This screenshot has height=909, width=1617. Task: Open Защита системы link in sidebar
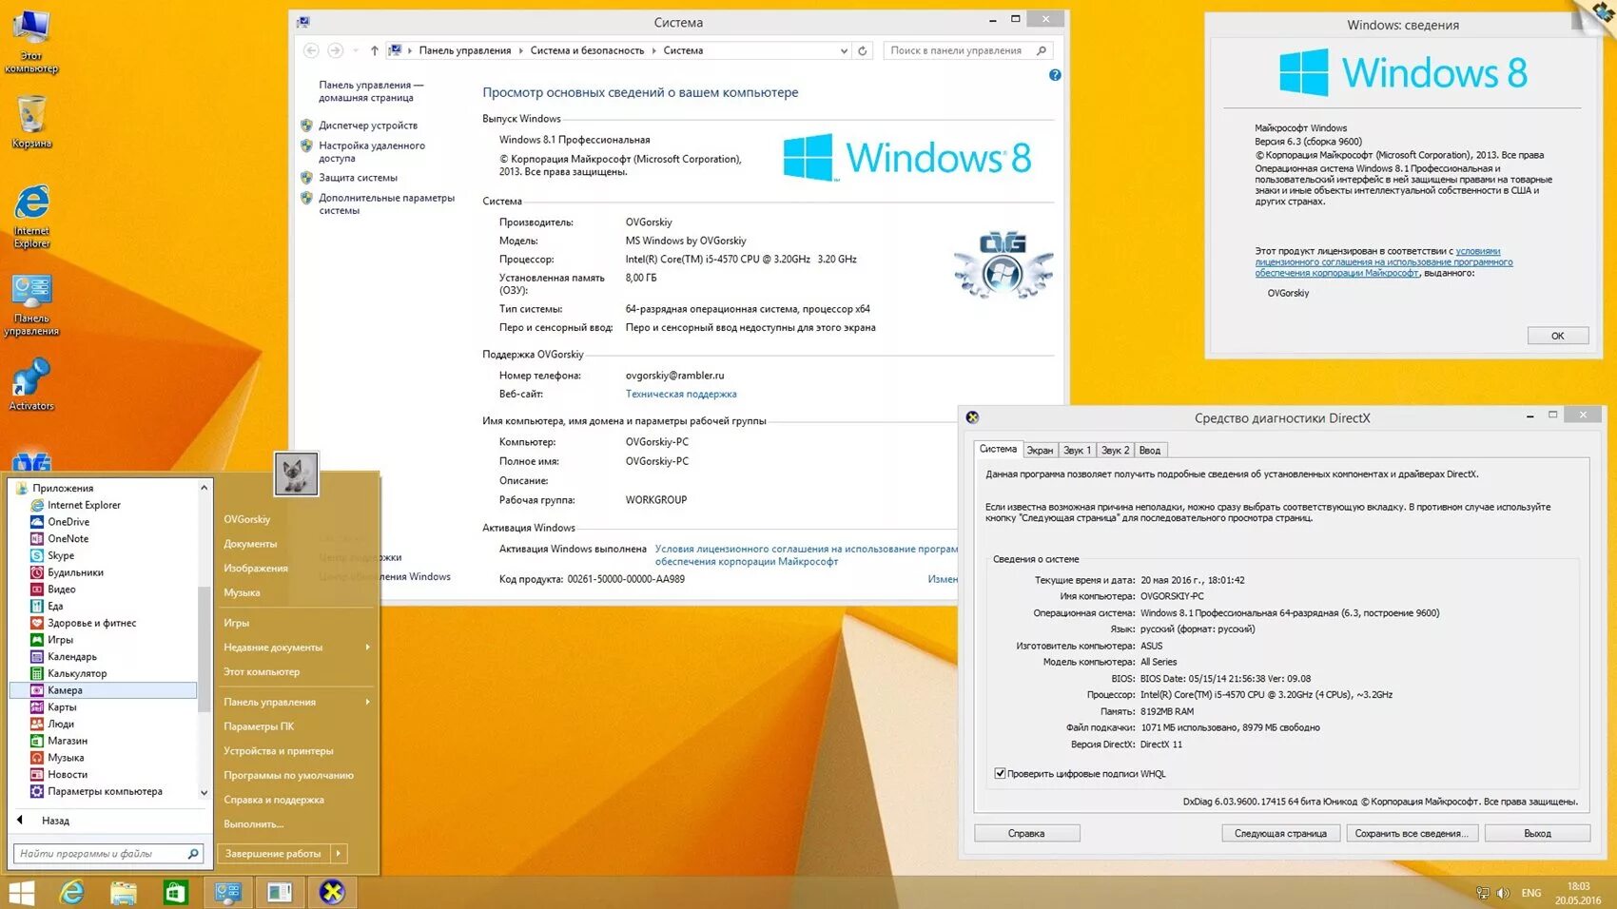[x=359, y=178]
